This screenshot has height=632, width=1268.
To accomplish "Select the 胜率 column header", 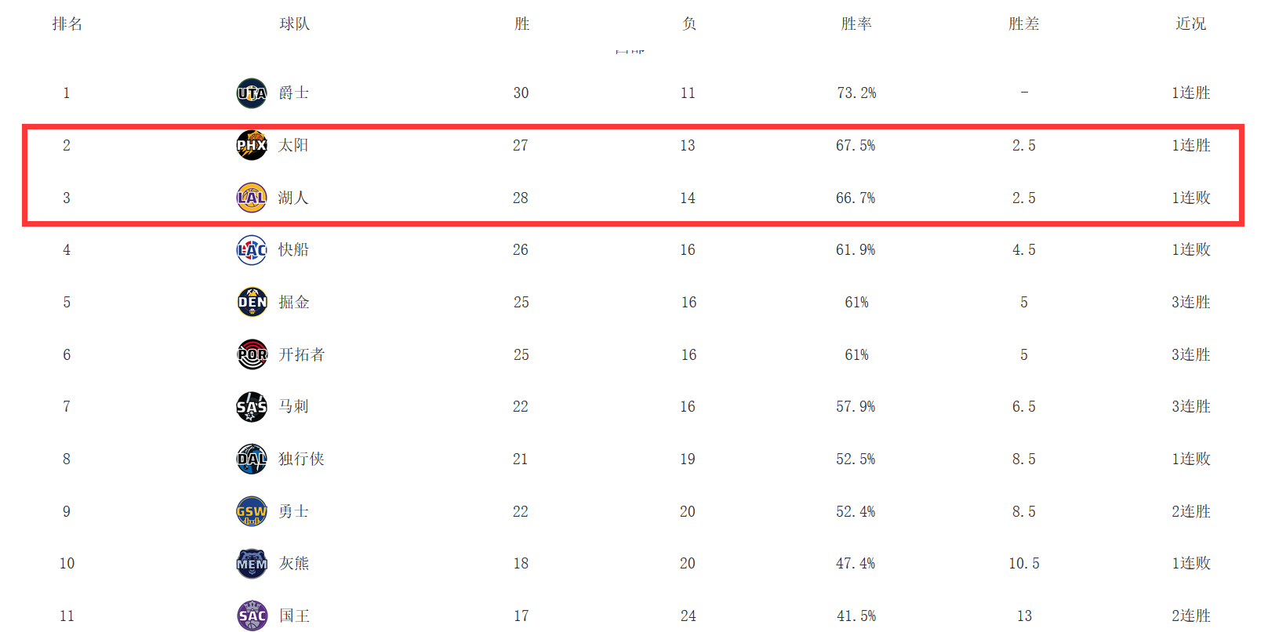I will click(x=856, y=24).
